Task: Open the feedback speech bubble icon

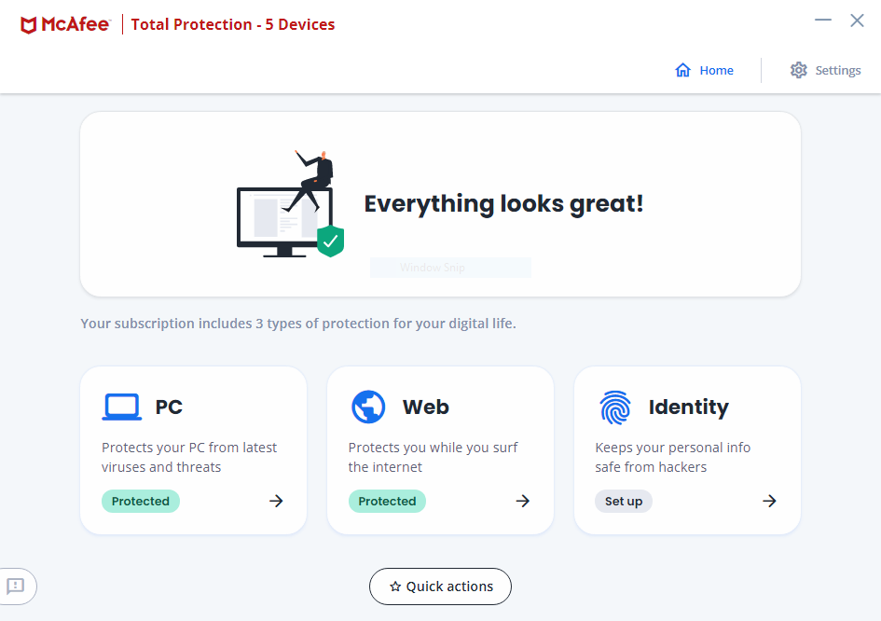Action: pos(16,586)
